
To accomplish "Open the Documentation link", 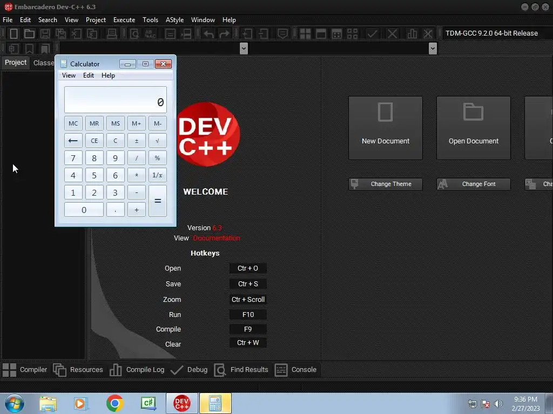I will (217, 238).
